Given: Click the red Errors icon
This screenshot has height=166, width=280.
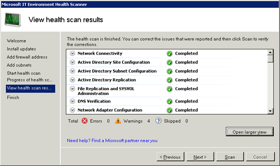Looking at the screenshot, I should [x=84, y=121].
